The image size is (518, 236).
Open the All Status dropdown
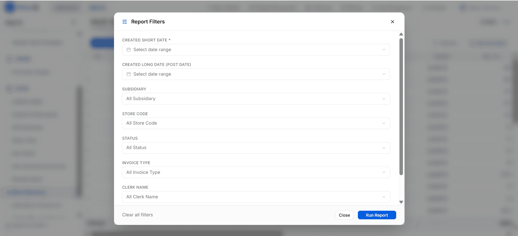coord(256,148)
